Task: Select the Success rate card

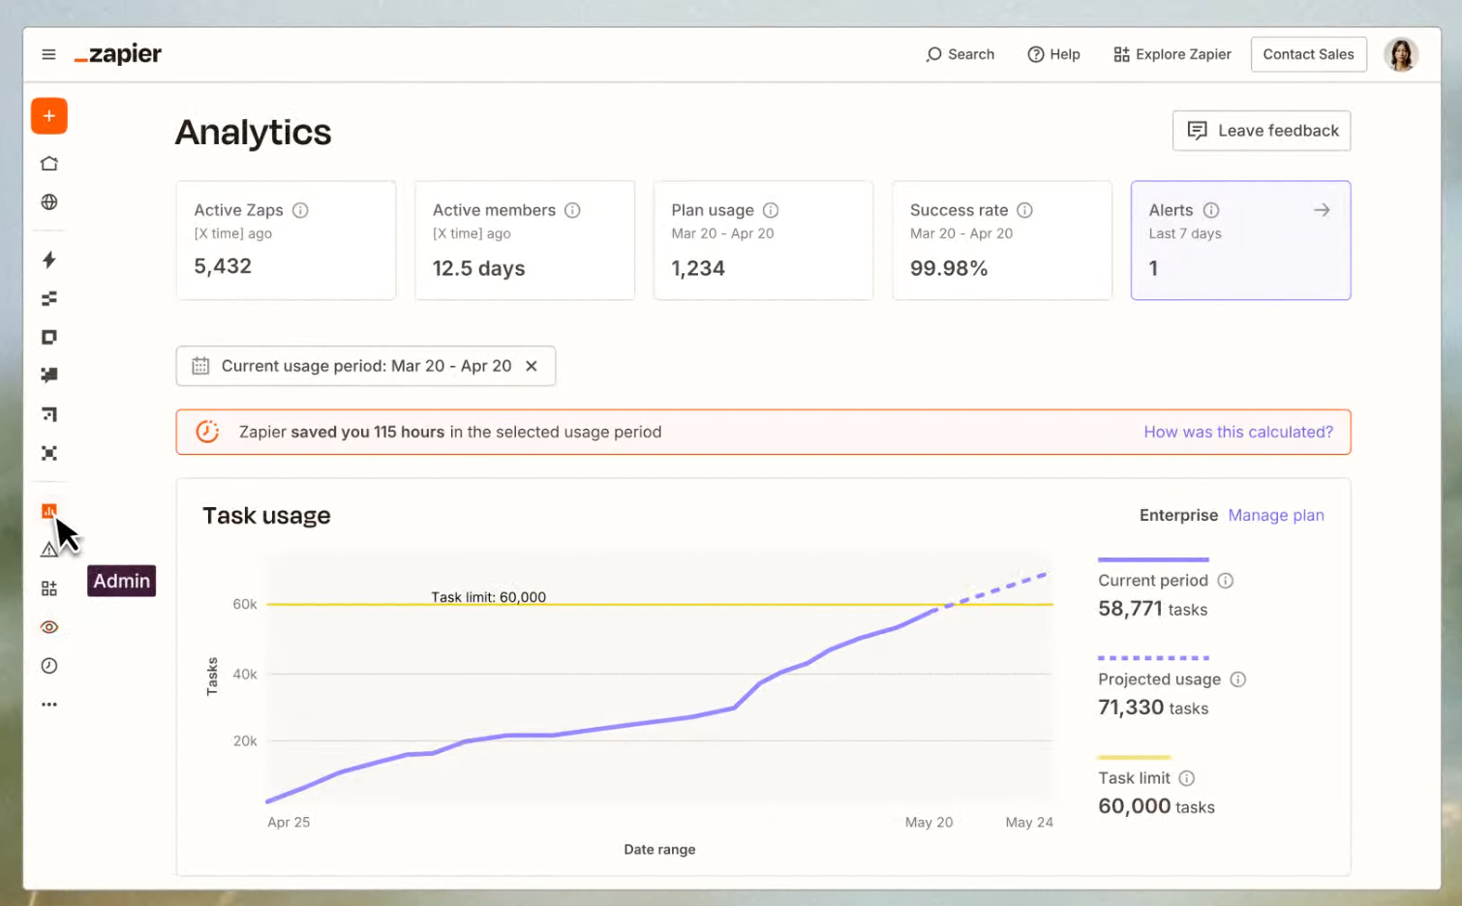Action: [1002, 240]
